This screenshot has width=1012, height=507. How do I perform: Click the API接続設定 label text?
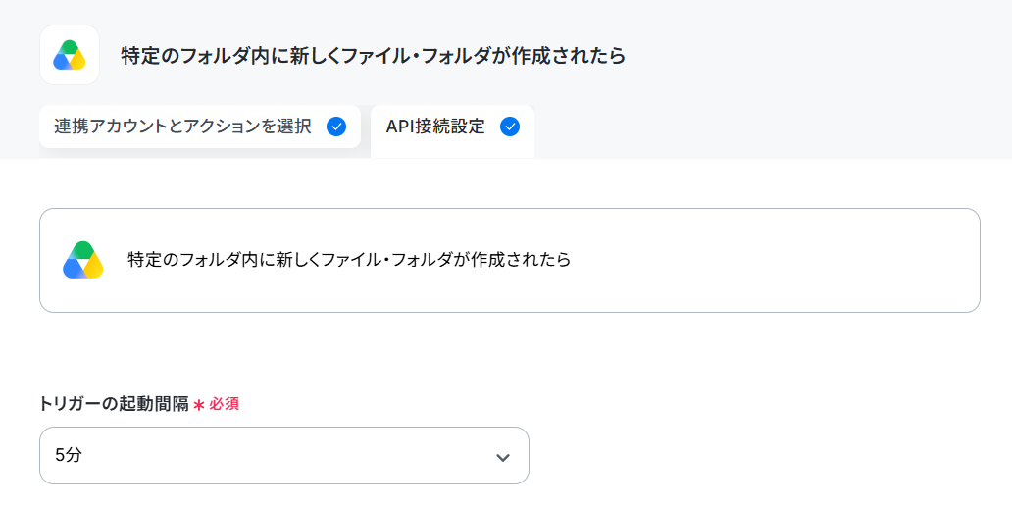pyautogui.click(x=435, y=127)
